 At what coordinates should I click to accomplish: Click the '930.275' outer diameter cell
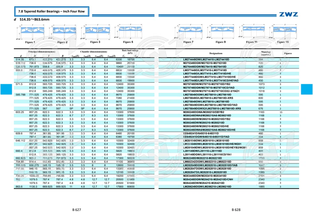pyautogui.click(x=34, y=165)
